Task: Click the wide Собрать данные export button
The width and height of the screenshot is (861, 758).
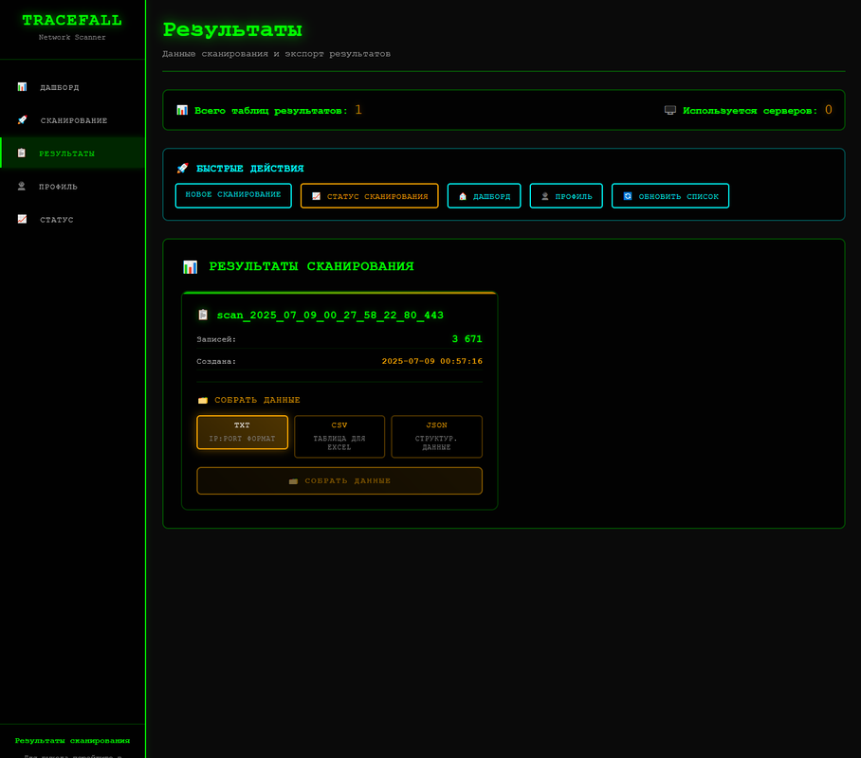Action: coord(339,480)
